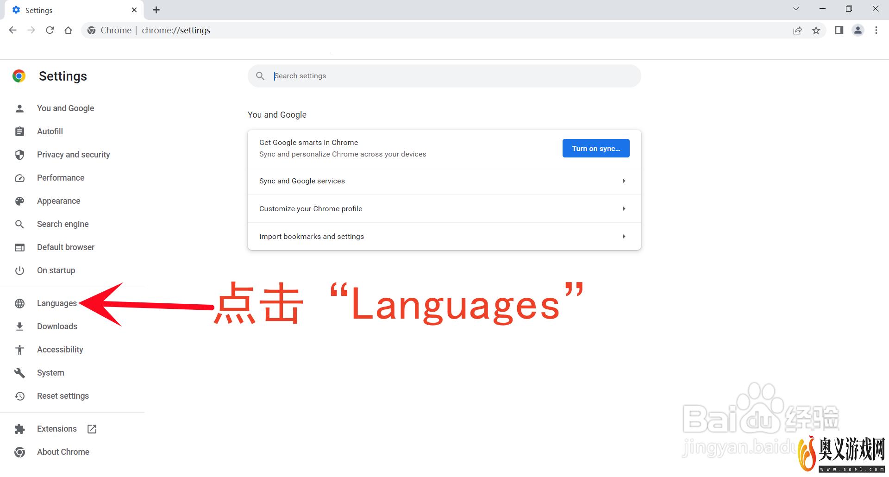Open Reset settings section

pos(63,396)
